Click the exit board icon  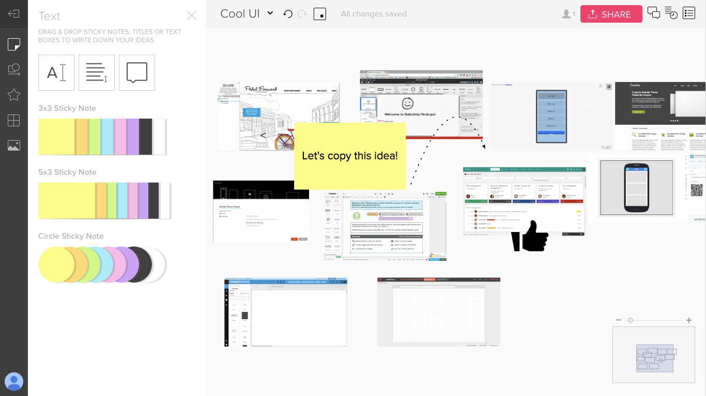(x=14, y=14)
